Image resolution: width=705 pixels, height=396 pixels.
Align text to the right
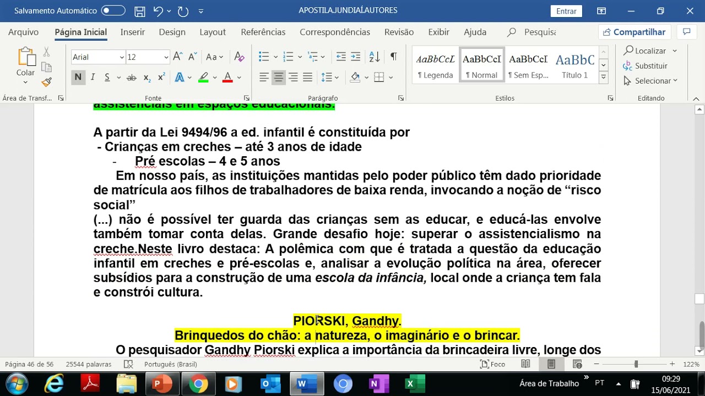(x=293, y=78)
